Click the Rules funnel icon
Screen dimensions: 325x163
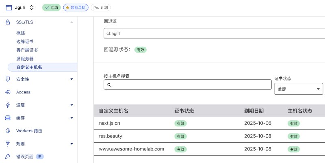(x=8, y=143)
